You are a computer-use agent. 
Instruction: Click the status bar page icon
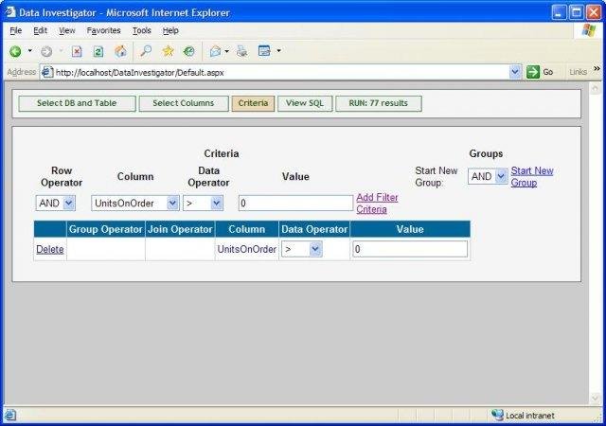pyautogui.click(x=10, y=416)
